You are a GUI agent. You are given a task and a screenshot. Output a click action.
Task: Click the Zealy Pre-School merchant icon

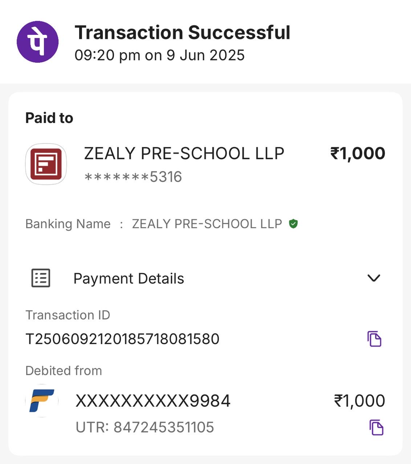(x=46, y=164)
